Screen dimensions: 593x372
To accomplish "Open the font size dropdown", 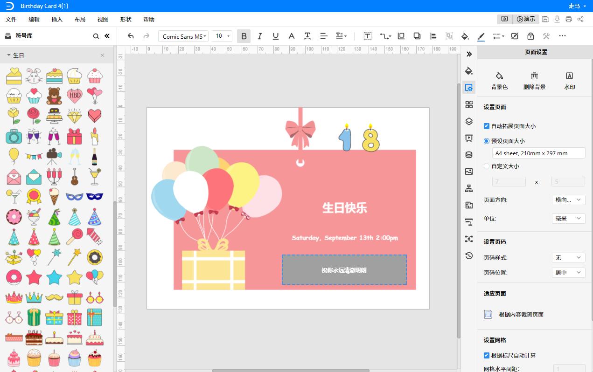I will 228,36.
